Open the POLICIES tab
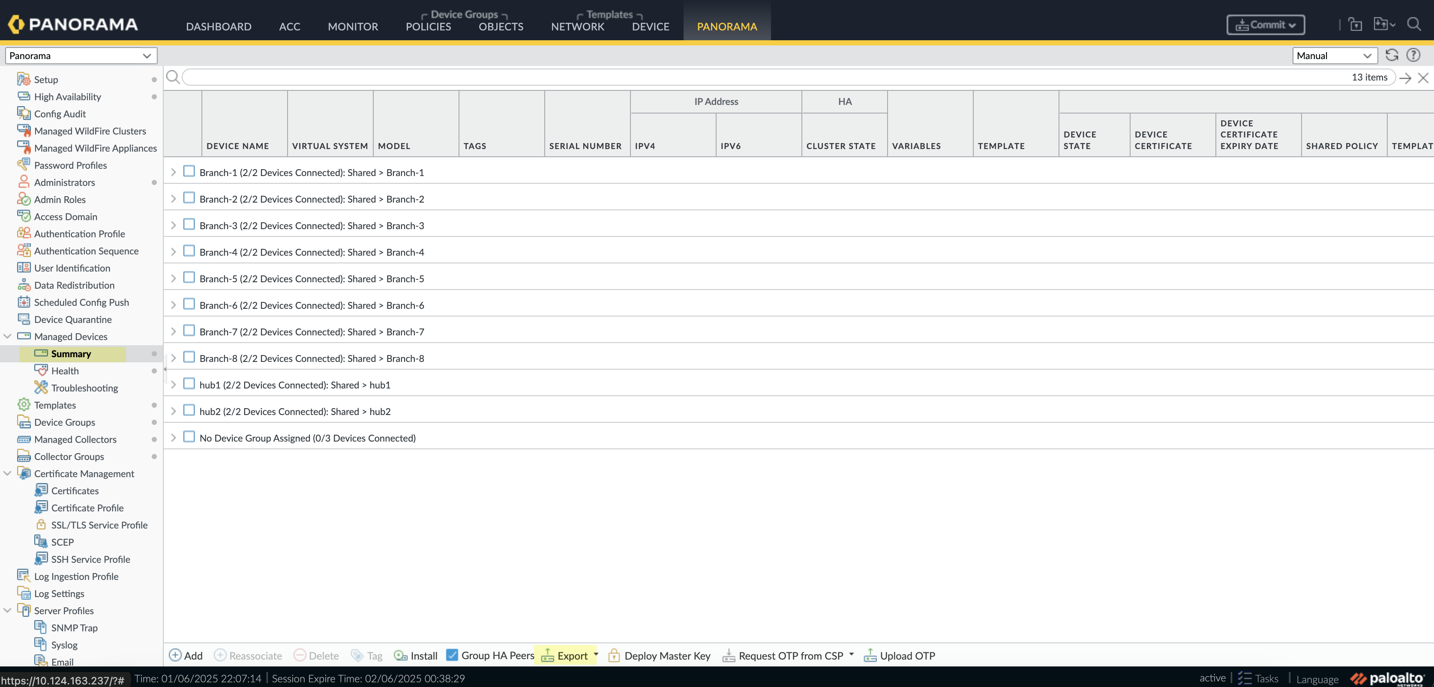Viewport: 1434px width, 687px height. pyautogui.click(x=428, y=26)
